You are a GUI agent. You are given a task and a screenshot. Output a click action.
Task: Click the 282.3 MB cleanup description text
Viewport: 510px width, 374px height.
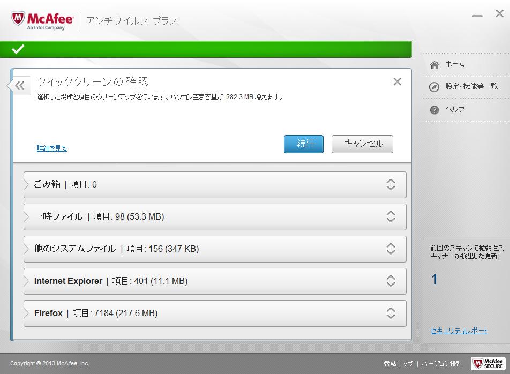click(x=160, y=97)
